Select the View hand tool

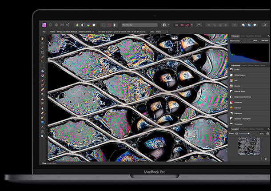(x=43, y=38)
